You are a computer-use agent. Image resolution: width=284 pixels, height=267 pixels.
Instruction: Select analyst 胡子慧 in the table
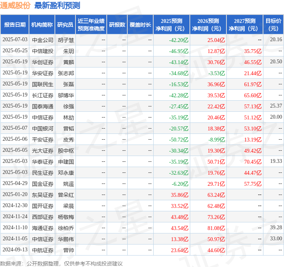coord(66,40)
